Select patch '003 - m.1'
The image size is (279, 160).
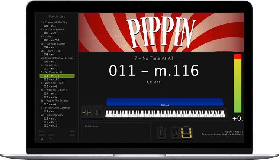pos(49,26)
